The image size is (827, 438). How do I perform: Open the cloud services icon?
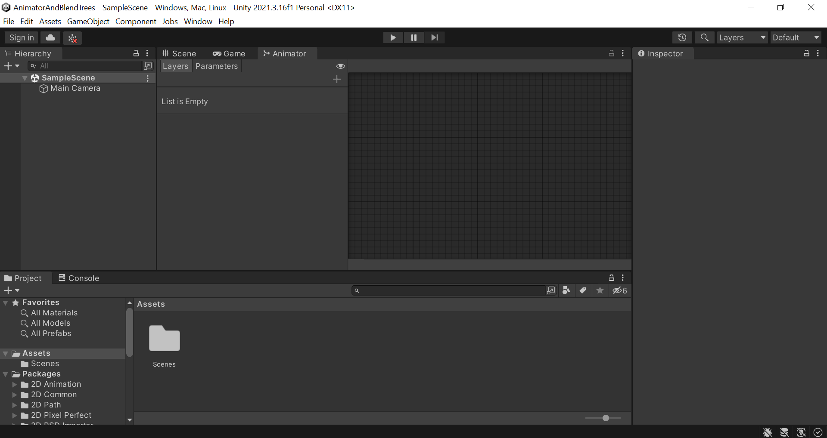click(50, 37)
